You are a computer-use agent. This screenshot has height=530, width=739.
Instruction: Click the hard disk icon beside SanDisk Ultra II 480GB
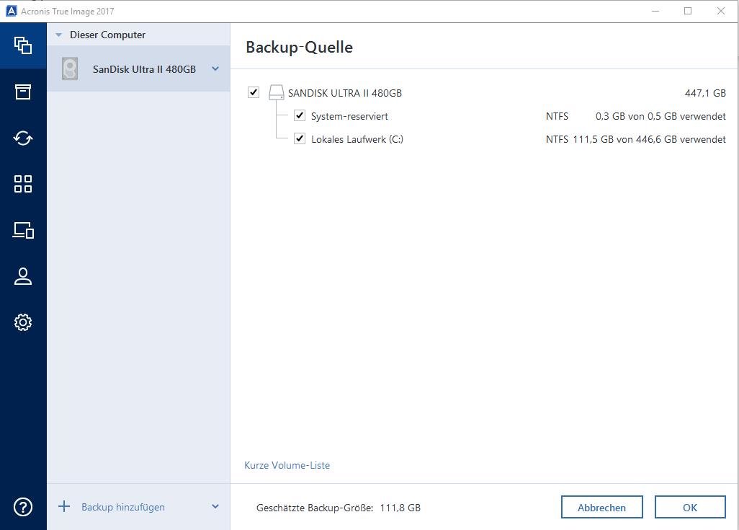click(x=70, y=69)
